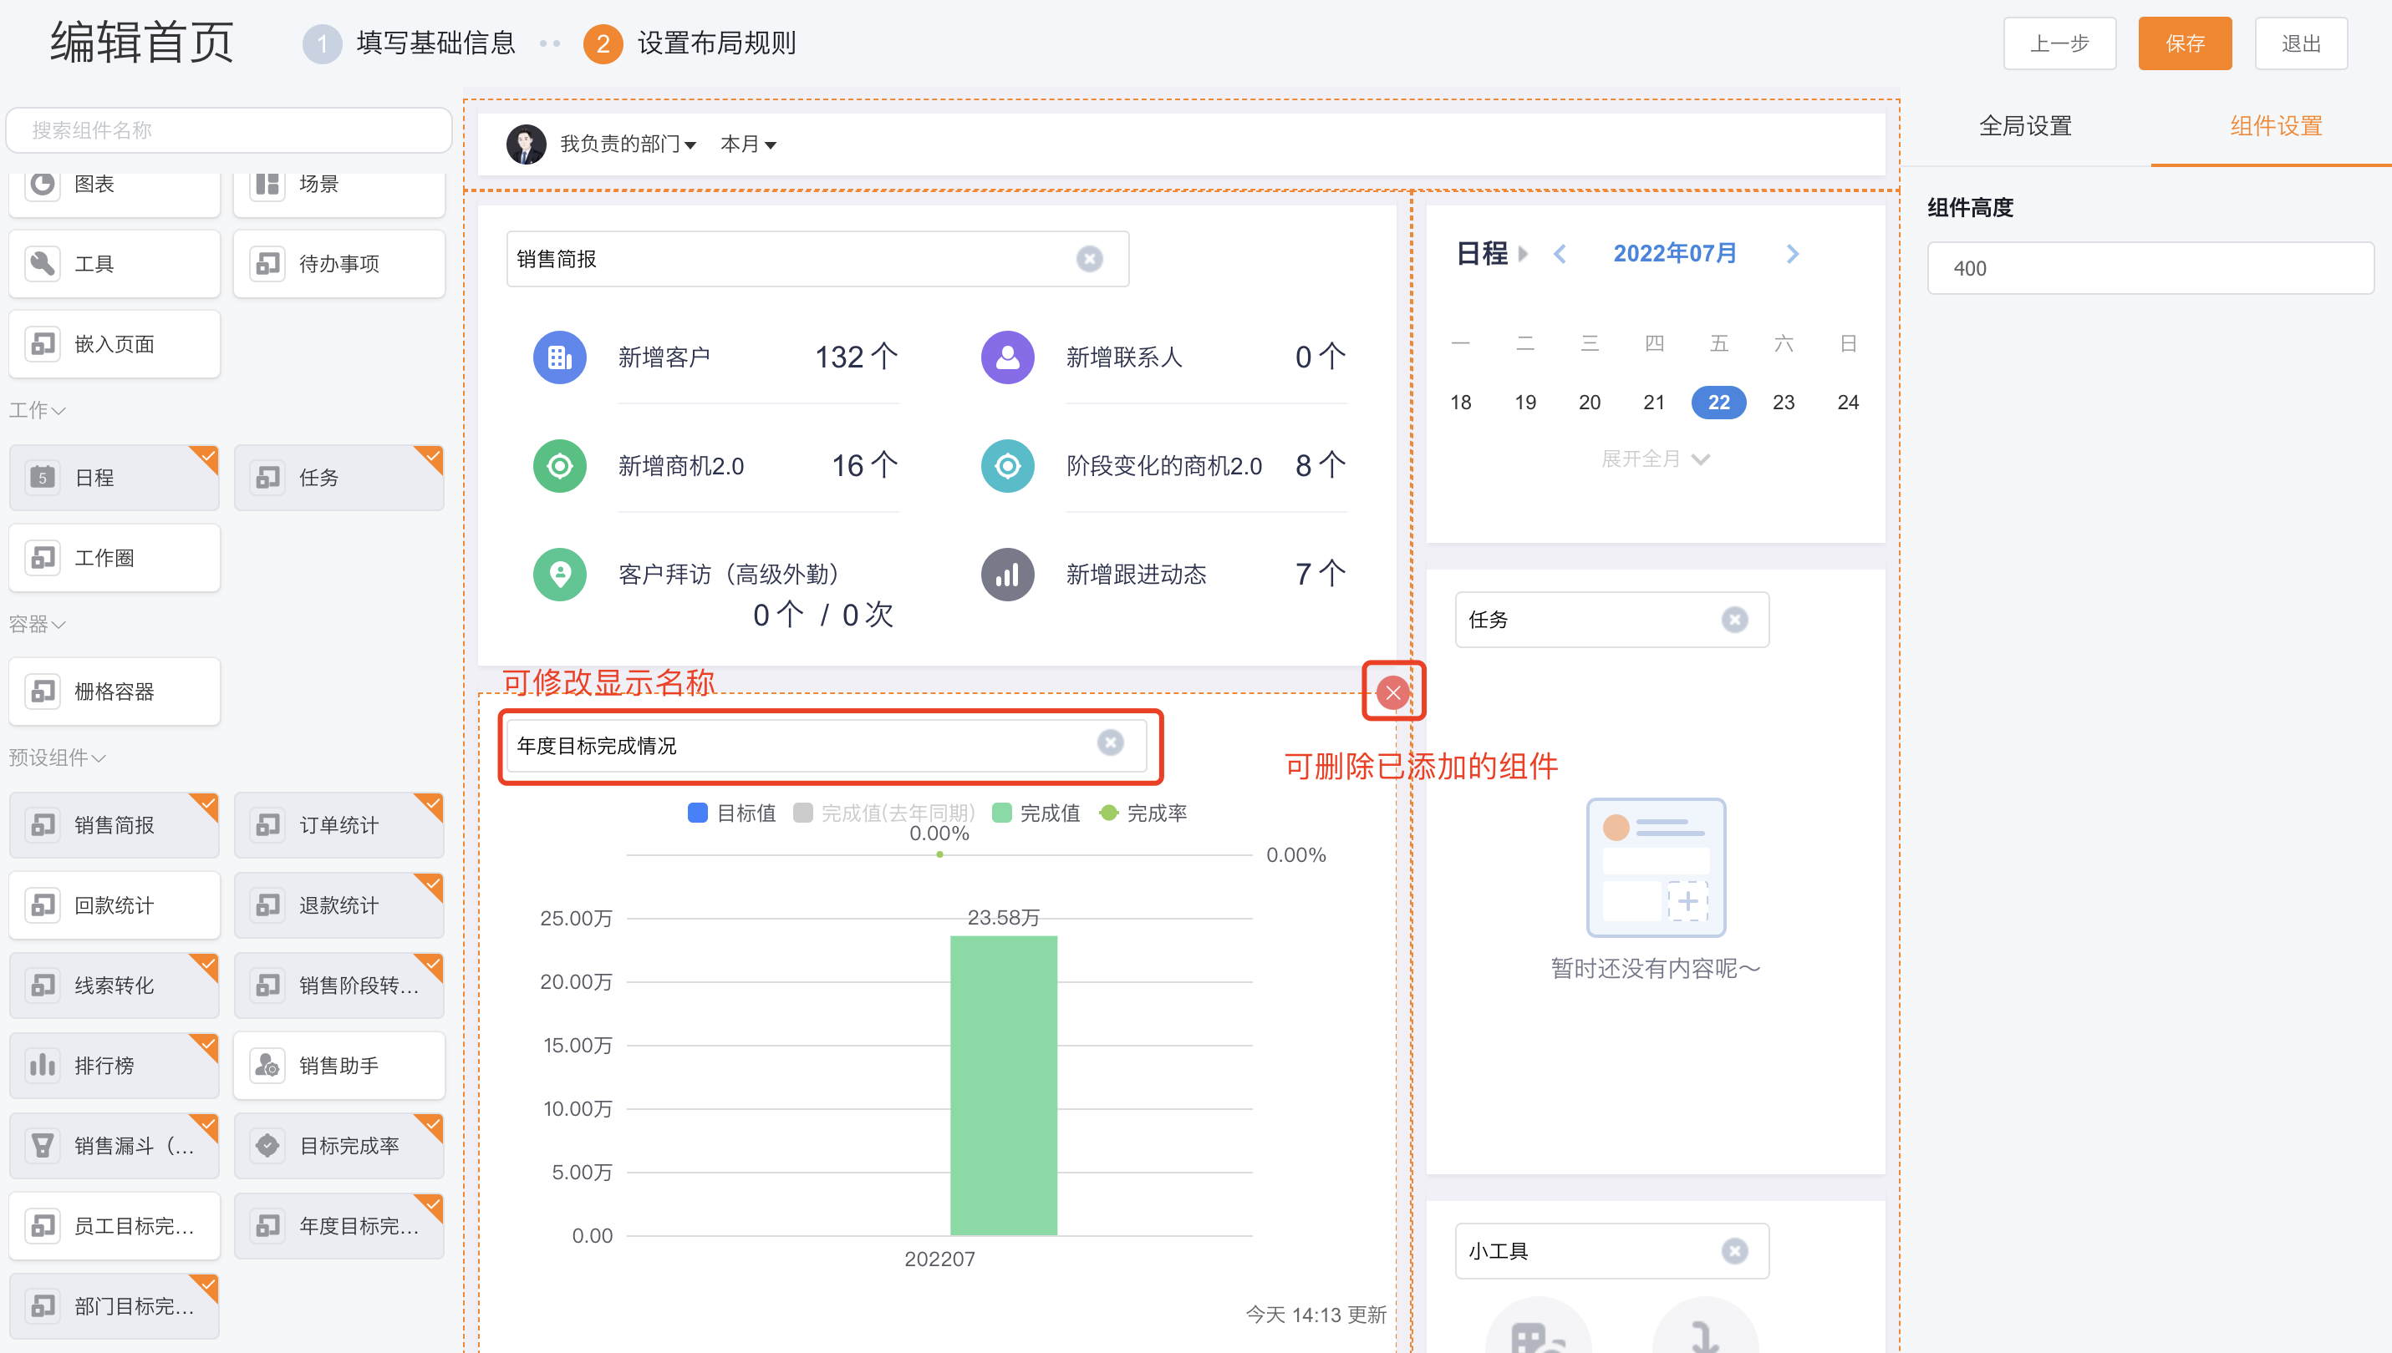Toggle the 完成值 green legend swatch

tap(1002, 813)
